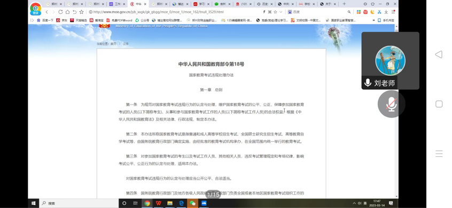Open WeChat from taskbar
Viewport: 452px width, 208px height.
point(192,203)
